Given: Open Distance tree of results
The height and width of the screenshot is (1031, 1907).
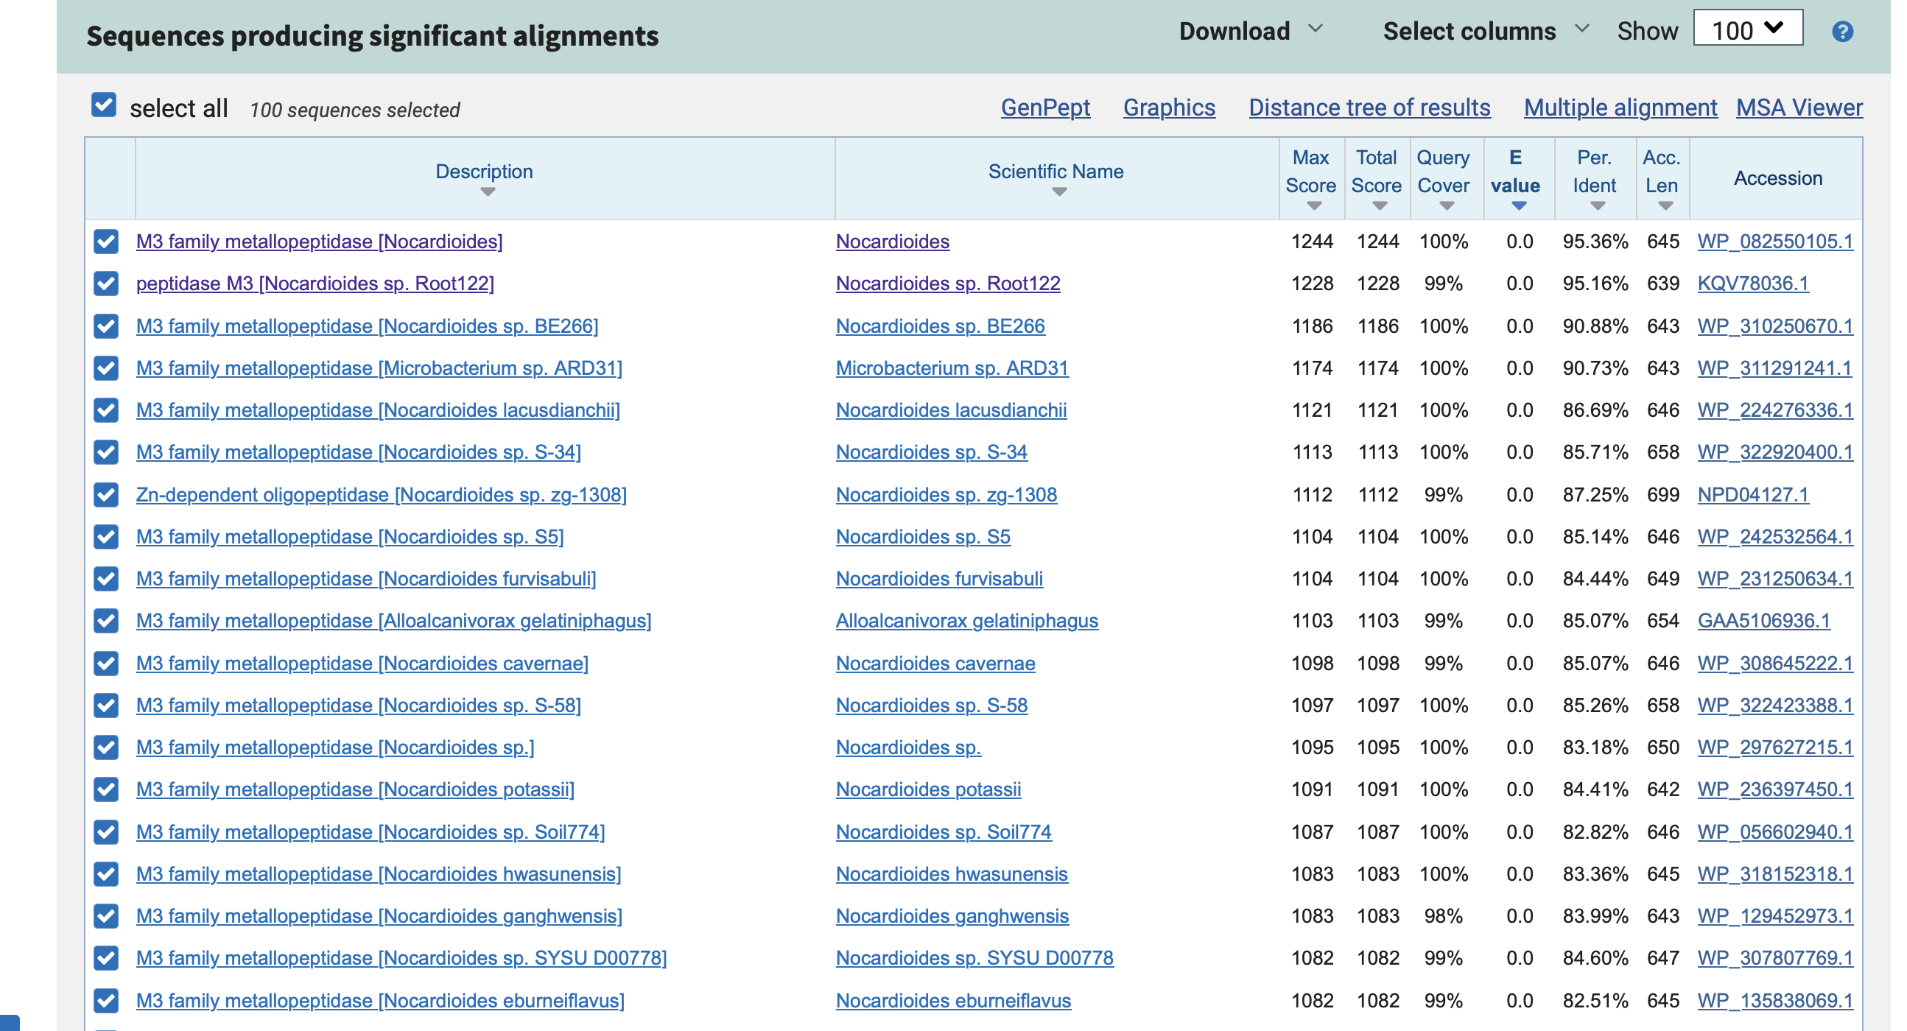Looking at the screenshot, I should [1369, 108].
